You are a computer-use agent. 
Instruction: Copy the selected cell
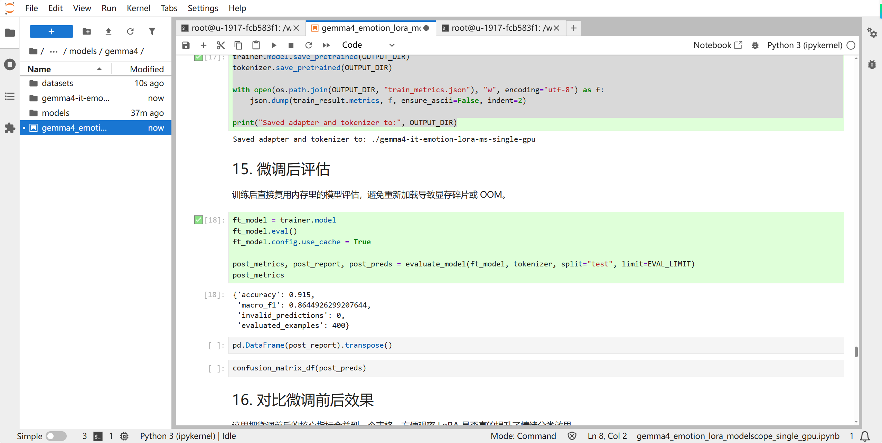tap(238, 45)
